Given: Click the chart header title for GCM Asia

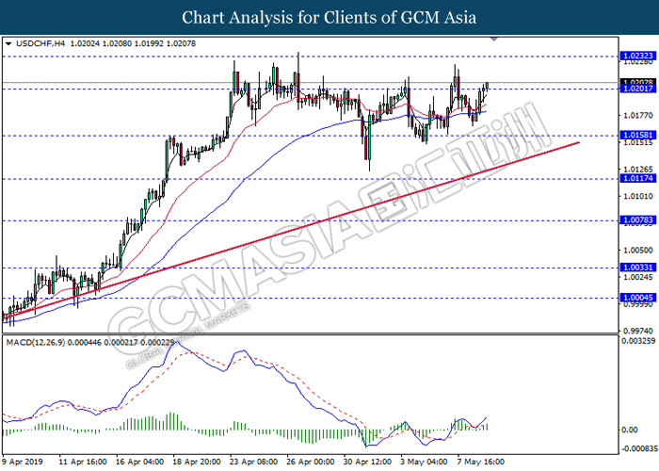Looking at the screenshot, I should pos(329,17).
